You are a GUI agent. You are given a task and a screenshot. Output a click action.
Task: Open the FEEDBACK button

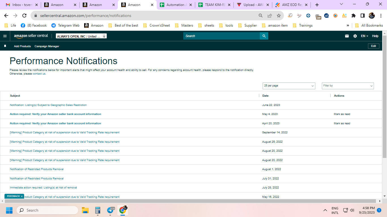(13, 196)
